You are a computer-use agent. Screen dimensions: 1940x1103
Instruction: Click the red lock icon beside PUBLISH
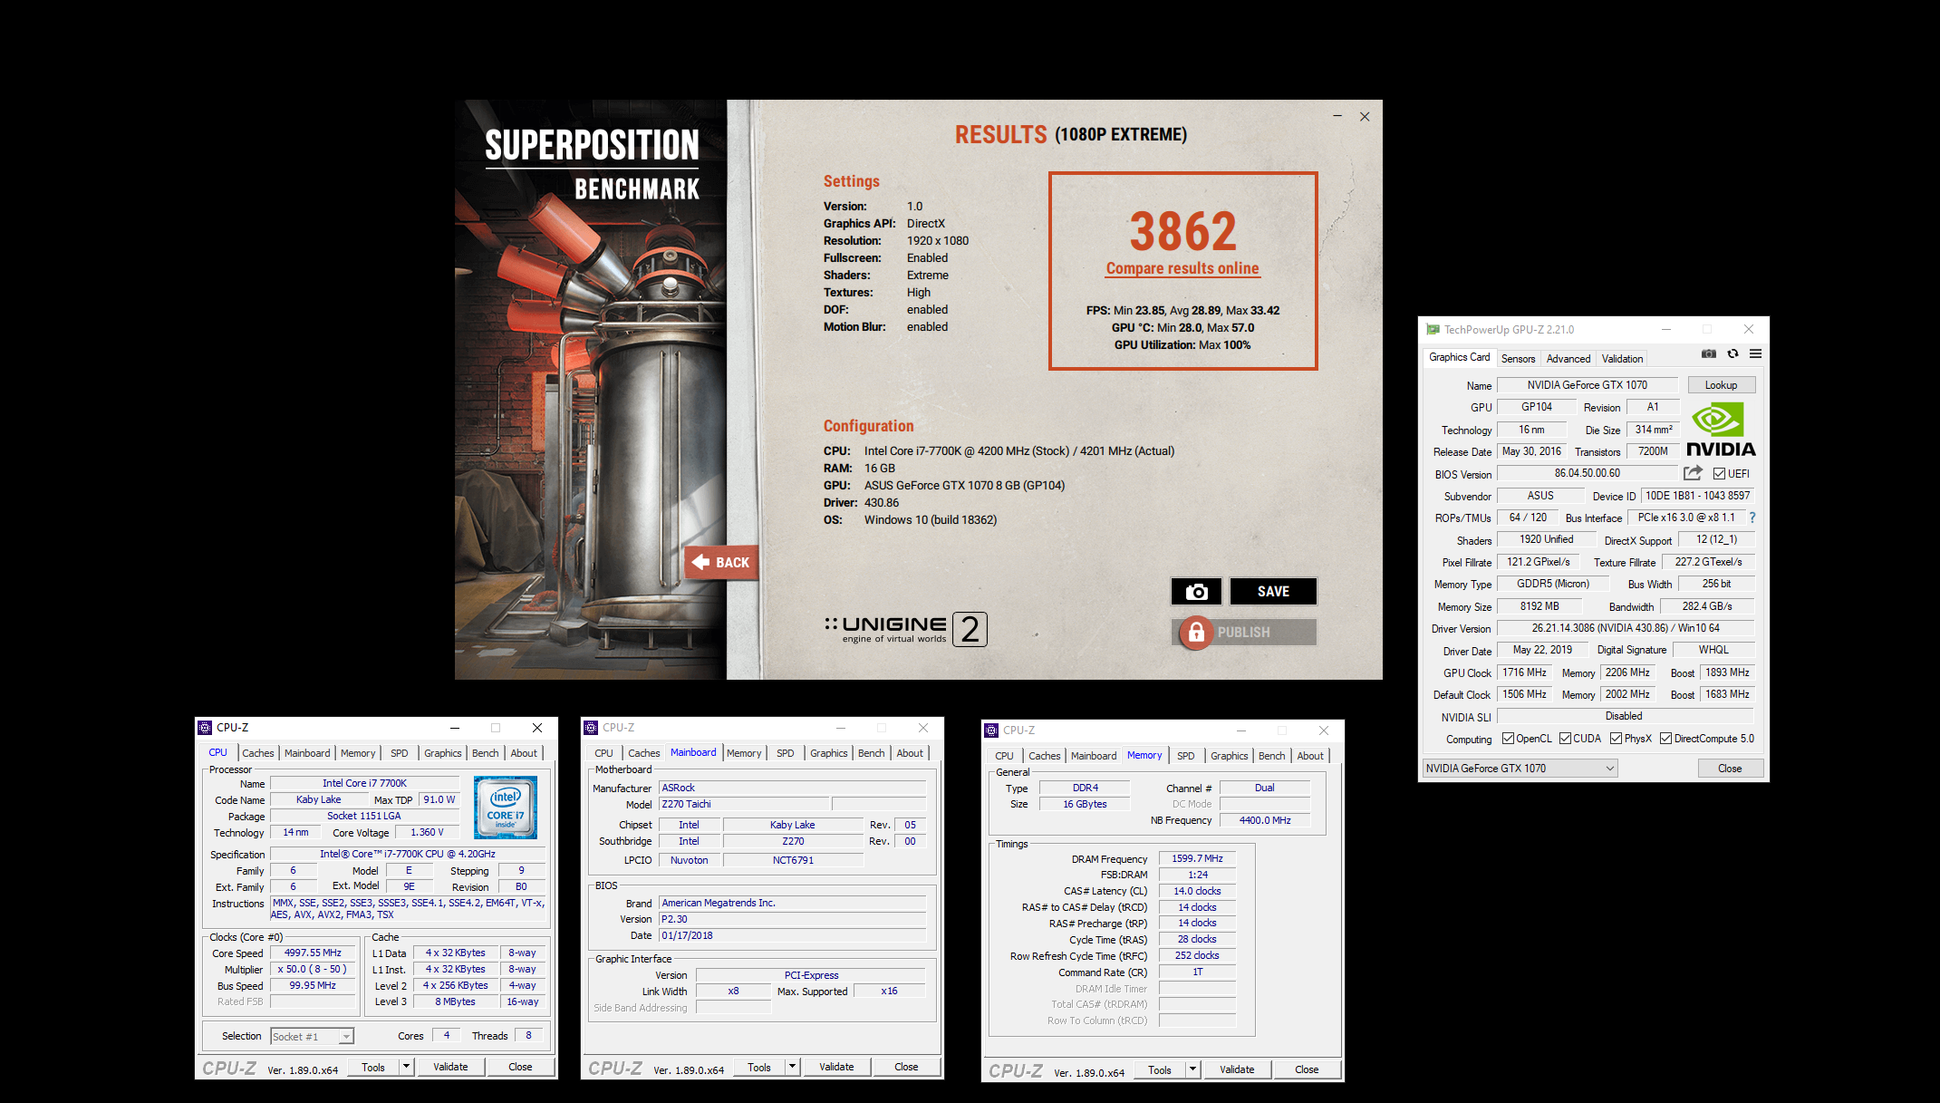[x=1196, y=632]
